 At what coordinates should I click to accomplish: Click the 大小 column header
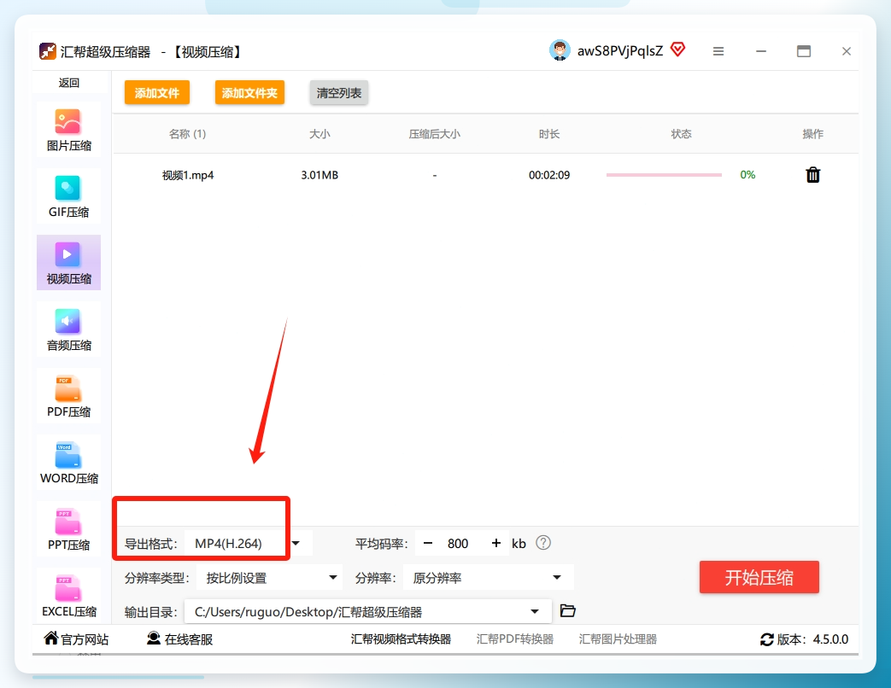click(319, 134)
